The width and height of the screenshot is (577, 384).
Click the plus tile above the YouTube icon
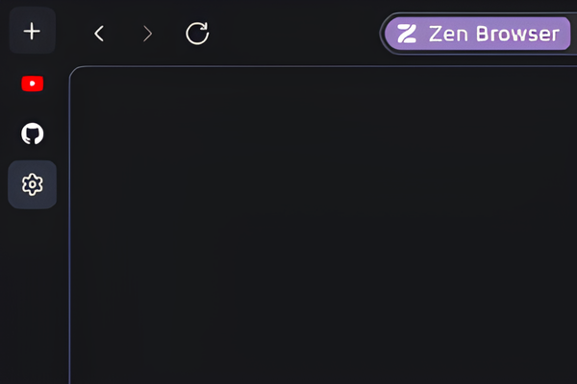point(33,31)
